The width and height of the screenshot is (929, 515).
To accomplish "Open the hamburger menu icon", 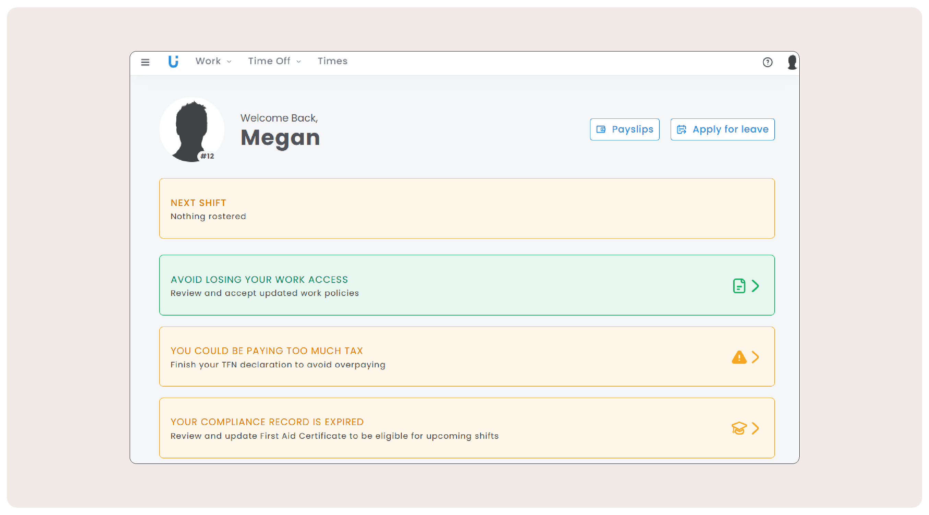I will coord(145,62).
